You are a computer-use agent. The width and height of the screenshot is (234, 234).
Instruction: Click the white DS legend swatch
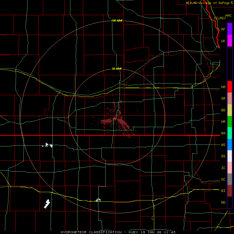230,156
